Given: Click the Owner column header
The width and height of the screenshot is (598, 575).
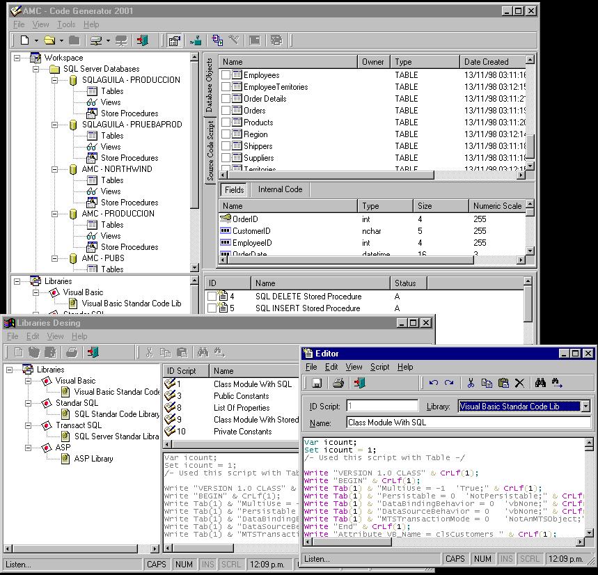Looking at the screenshot, I should (372, 62).
